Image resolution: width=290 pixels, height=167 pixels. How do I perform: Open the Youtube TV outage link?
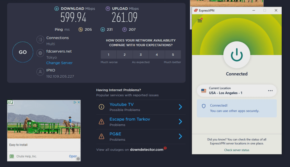click(122, 105)
